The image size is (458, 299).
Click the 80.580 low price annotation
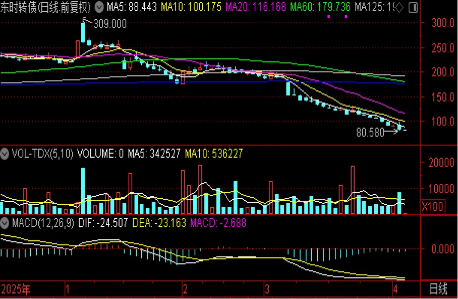point(370,132)
